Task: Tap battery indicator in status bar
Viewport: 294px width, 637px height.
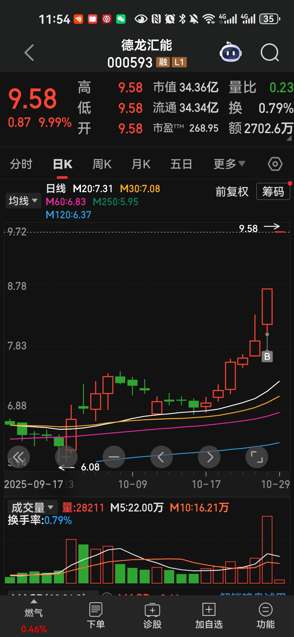Action: 269,19
